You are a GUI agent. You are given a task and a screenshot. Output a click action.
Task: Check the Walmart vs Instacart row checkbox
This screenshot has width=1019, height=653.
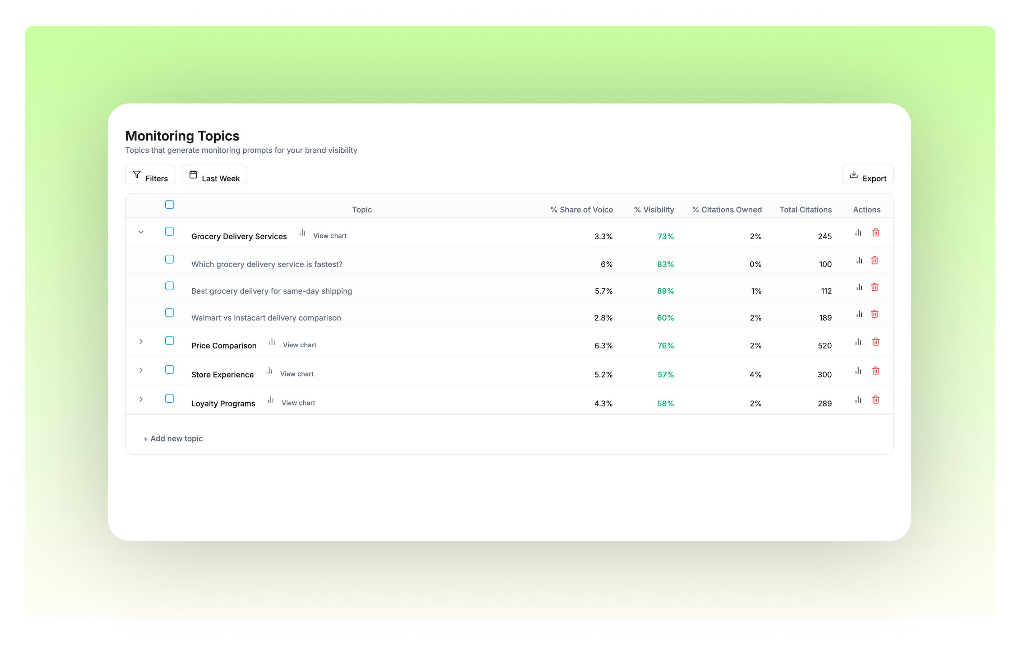pyautogui.click(x=169, y=313)
